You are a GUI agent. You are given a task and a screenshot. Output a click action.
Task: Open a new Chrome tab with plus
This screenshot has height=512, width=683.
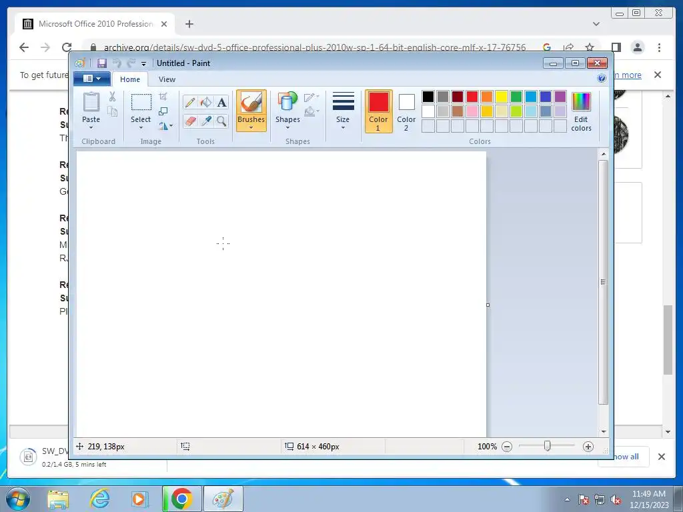[x=189, y=24]
